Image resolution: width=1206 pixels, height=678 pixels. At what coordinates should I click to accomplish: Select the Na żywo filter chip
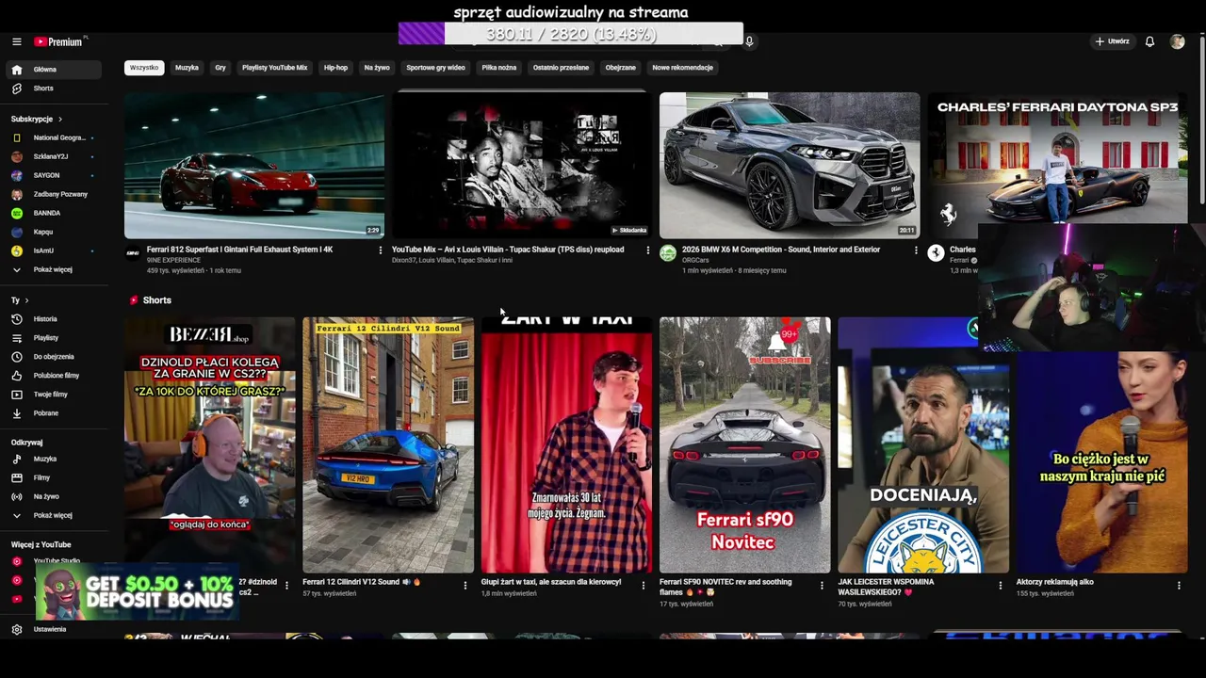click(x=377, y=68)
